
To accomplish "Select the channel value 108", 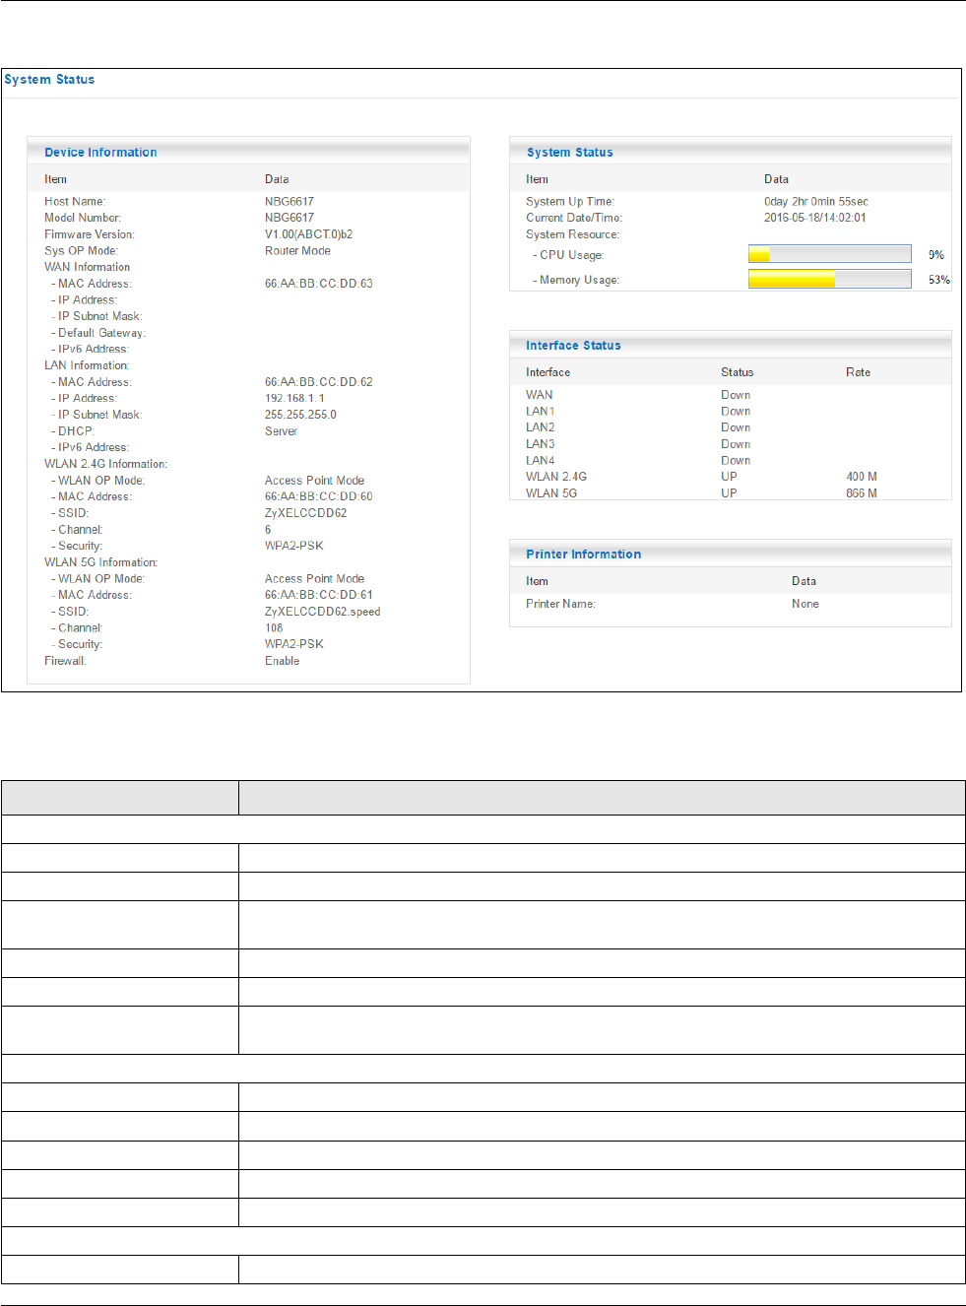I will tap(274, 628).
